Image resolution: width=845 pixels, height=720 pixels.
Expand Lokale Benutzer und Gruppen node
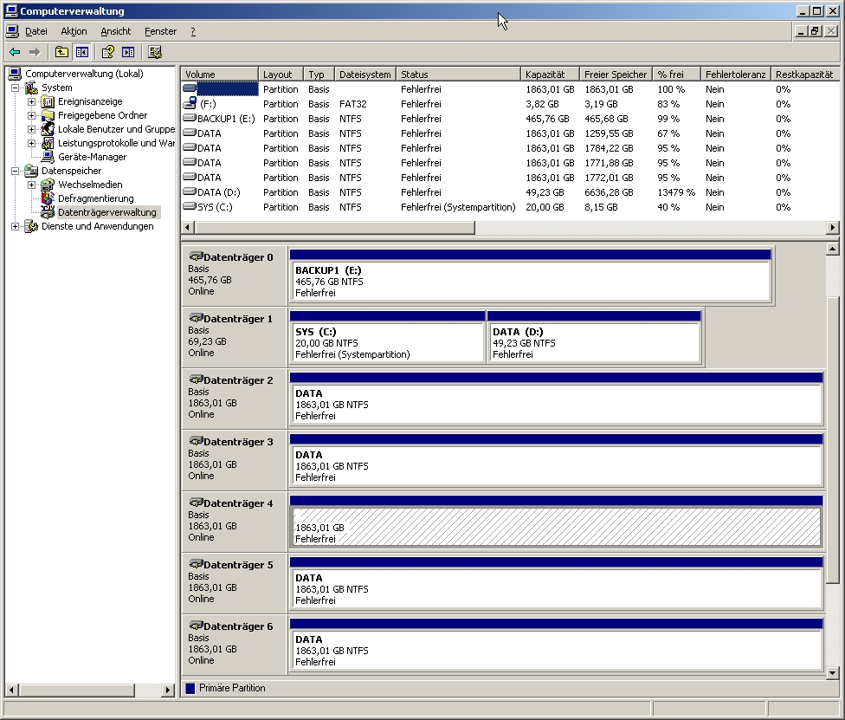pyautogui.click(x=32, y=129)
